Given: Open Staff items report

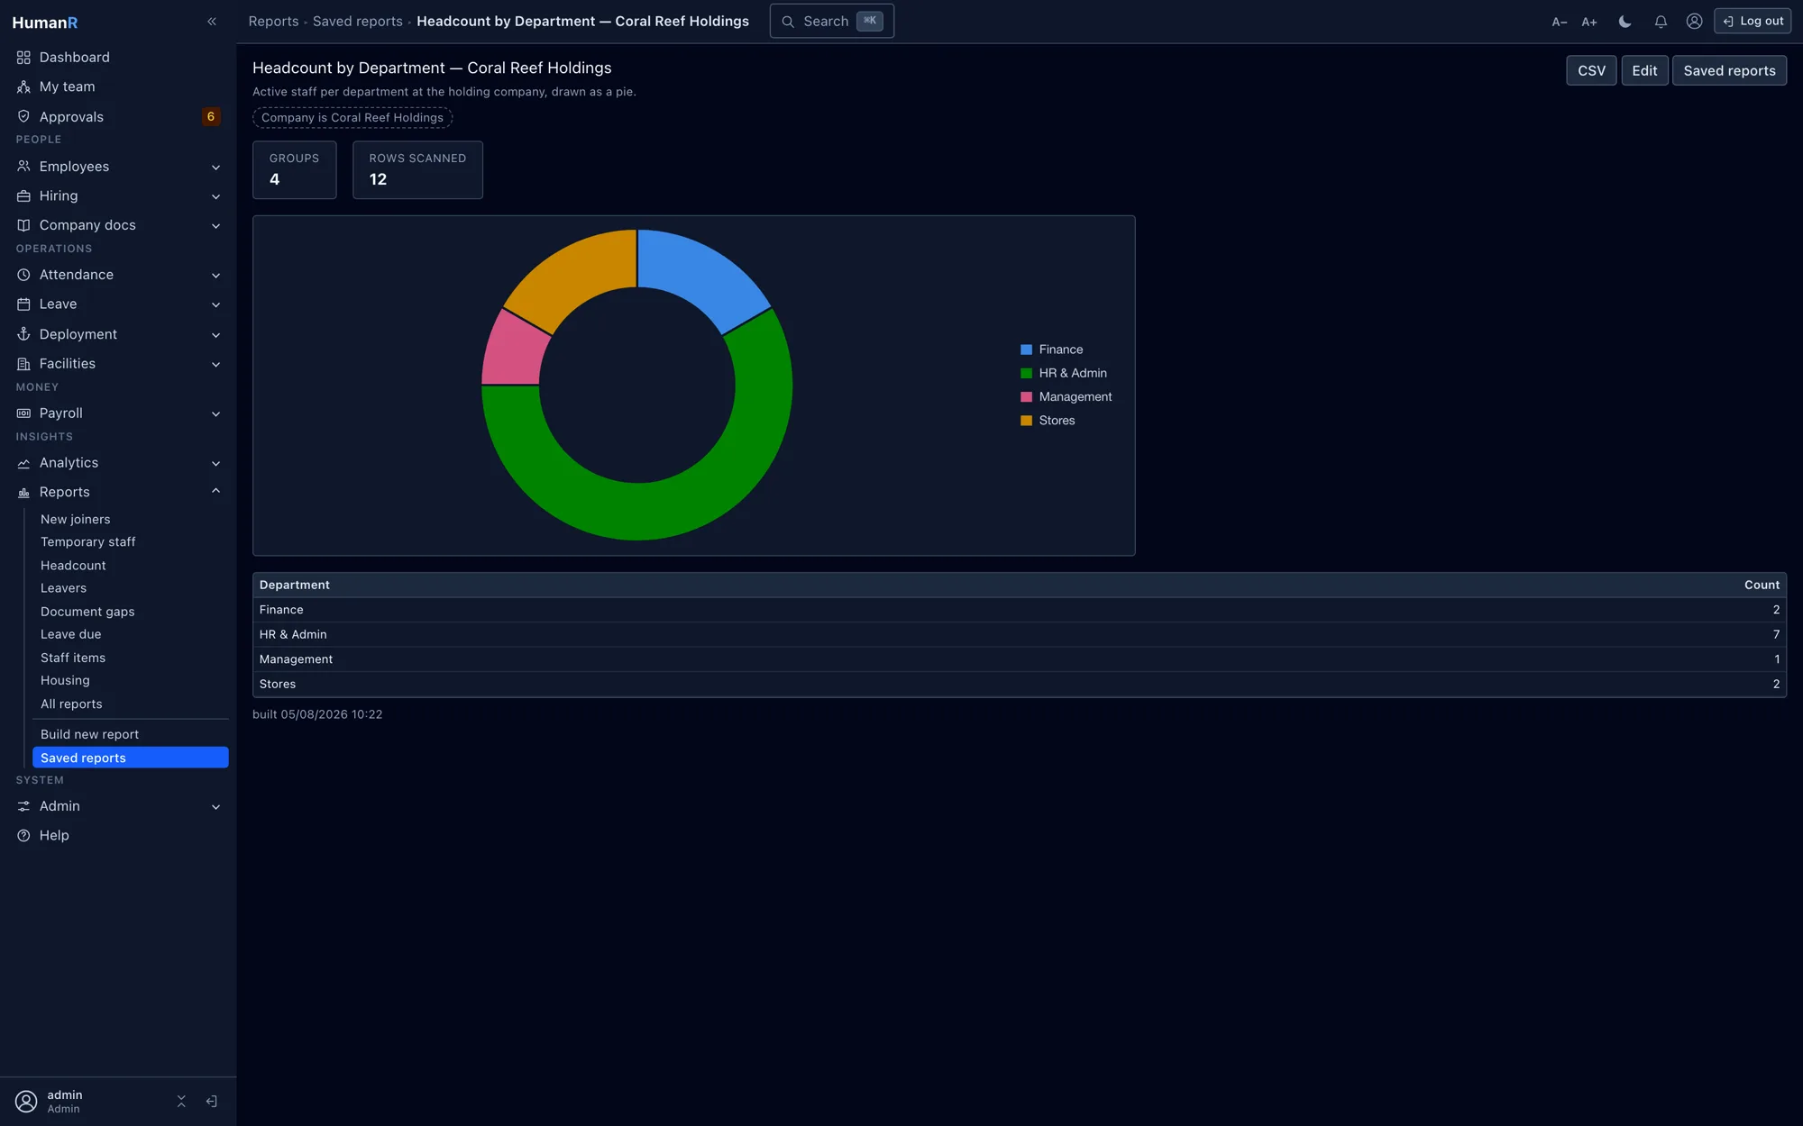Looking at the screenshot, I should (x=73, y=658).
